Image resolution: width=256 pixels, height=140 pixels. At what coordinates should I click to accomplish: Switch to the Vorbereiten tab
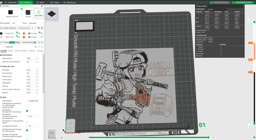[10, 3]
